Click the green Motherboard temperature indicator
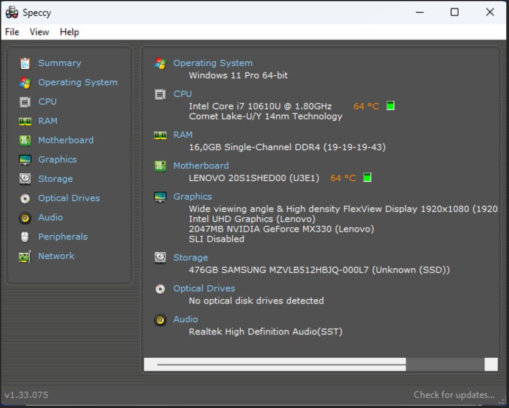The height and width of the screenshot is (408, 509). click(x=367, y=178)
